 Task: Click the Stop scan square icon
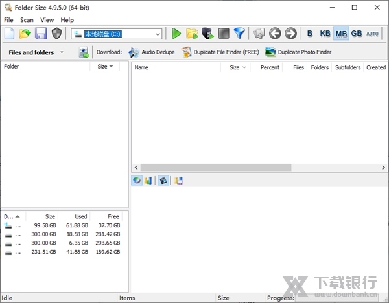(224, 34)
